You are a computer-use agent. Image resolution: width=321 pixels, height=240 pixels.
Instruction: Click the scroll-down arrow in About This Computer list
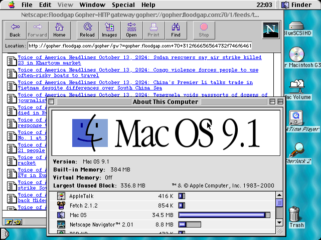(x=279, y=222)
